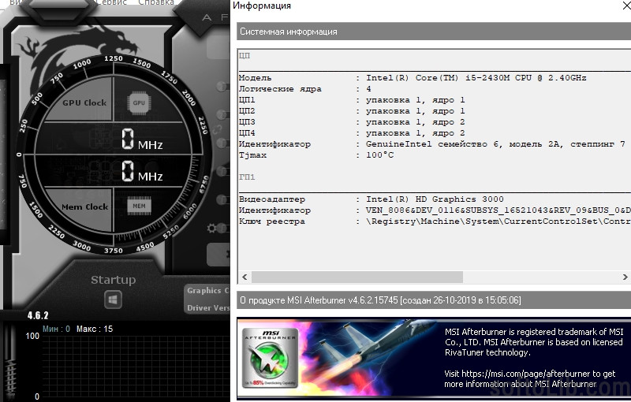
Task: Click the horizontal scrollbar thumb in system info
Action: pyautogui.click(x=357, y=277)
